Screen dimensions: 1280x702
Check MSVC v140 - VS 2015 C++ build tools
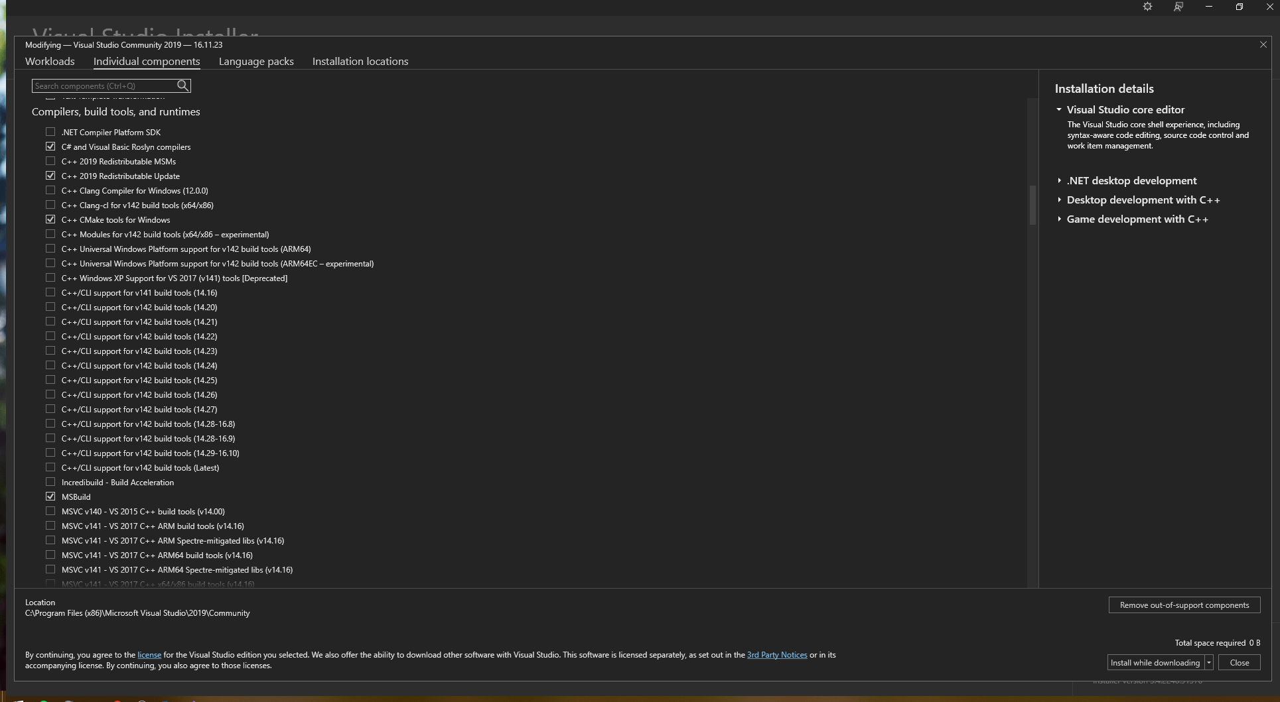coord(50,511)
